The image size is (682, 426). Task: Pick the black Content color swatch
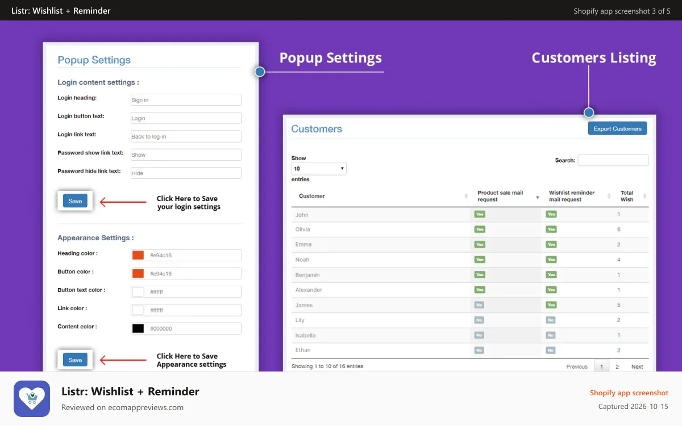[138, 328]
